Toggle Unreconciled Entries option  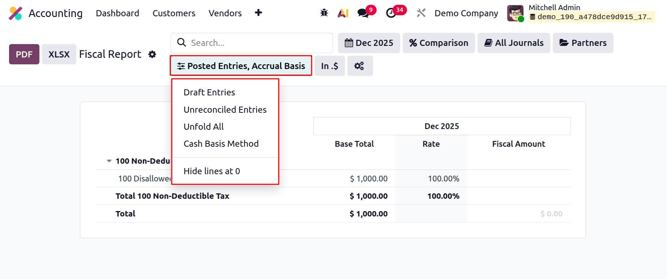225,110
